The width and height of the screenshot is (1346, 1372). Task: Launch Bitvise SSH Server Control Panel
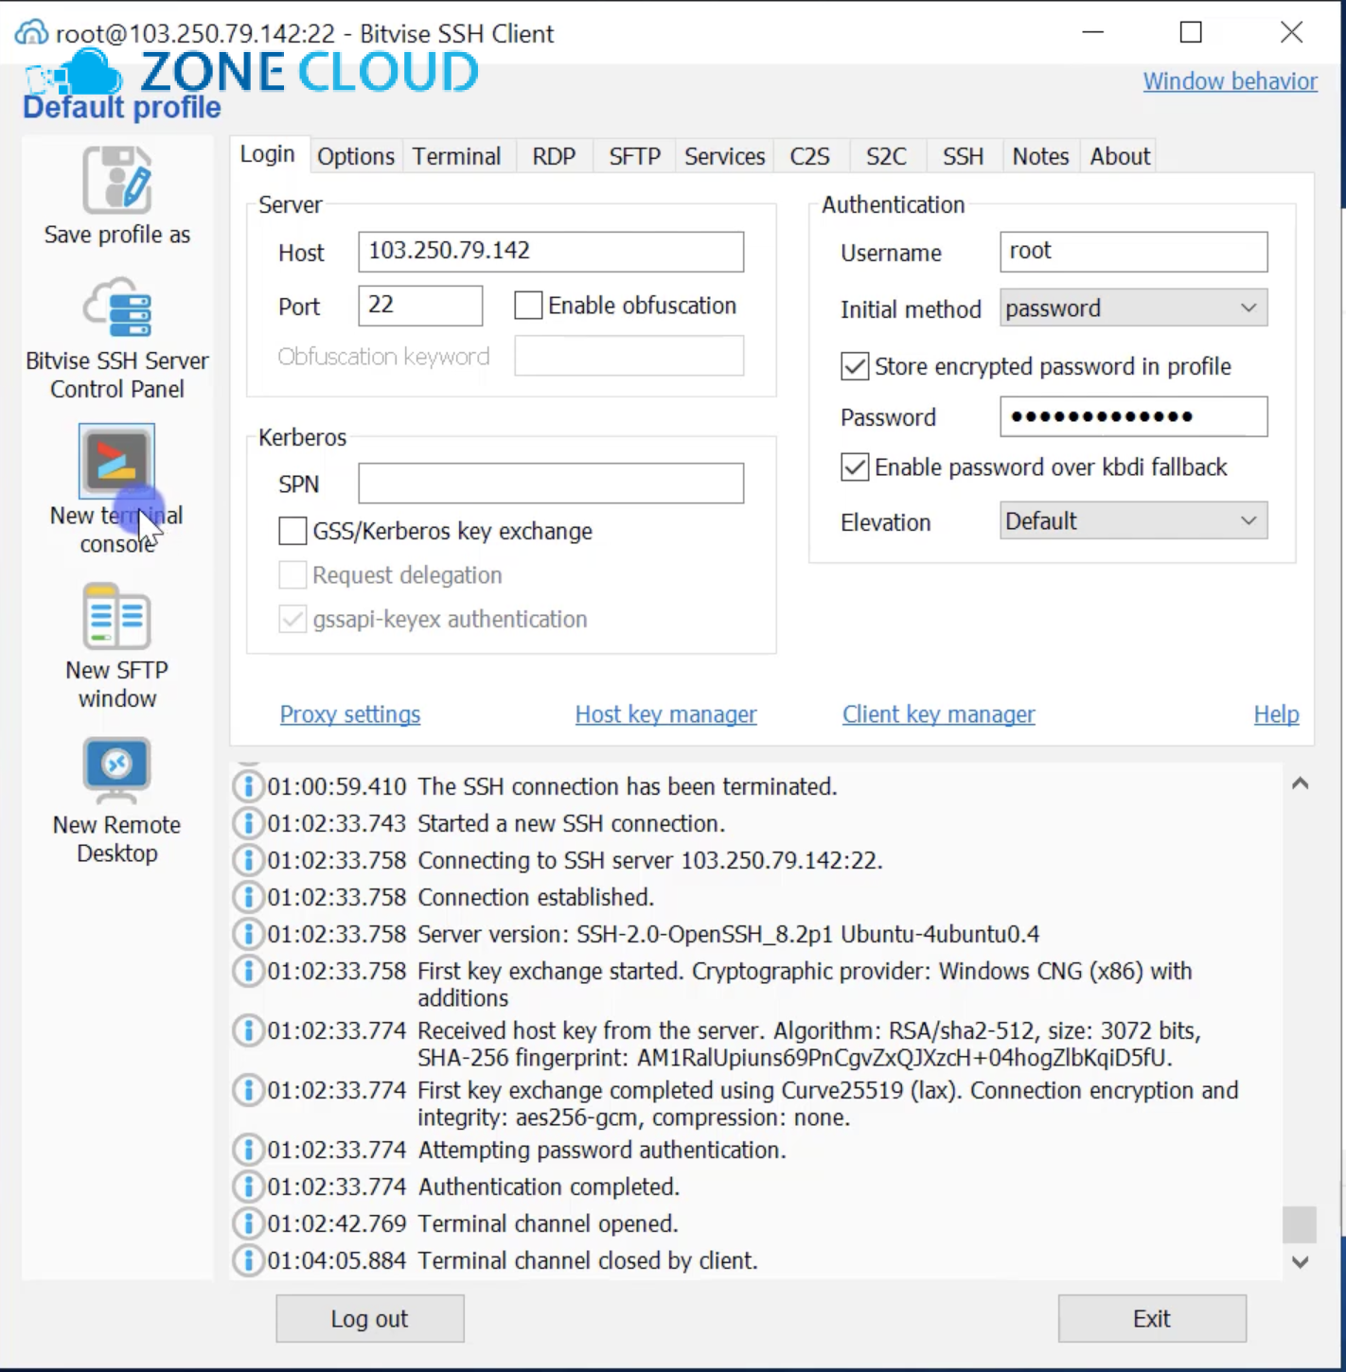click(x=117, y=308)
